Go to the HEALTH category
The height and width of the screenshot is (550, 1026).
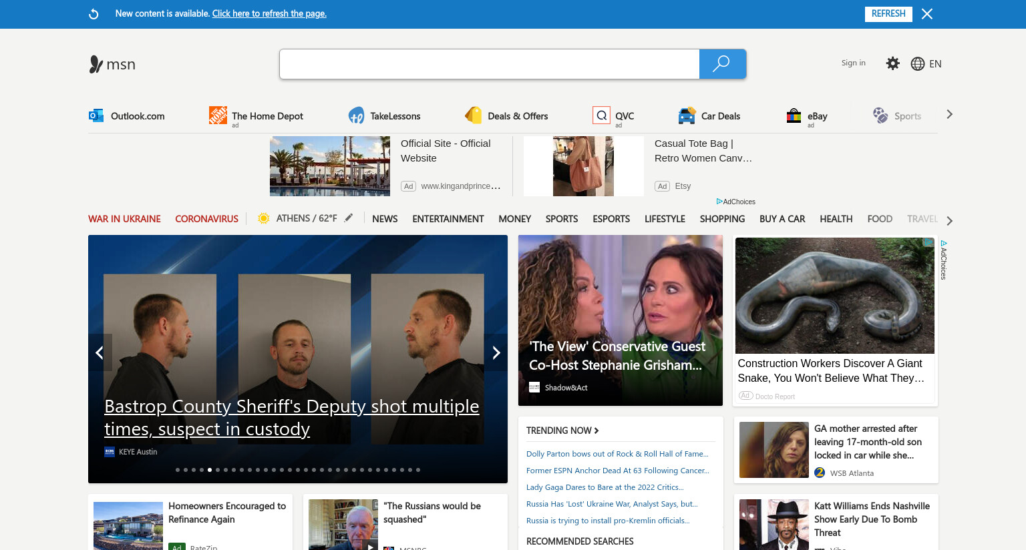[x=836, y=219]
